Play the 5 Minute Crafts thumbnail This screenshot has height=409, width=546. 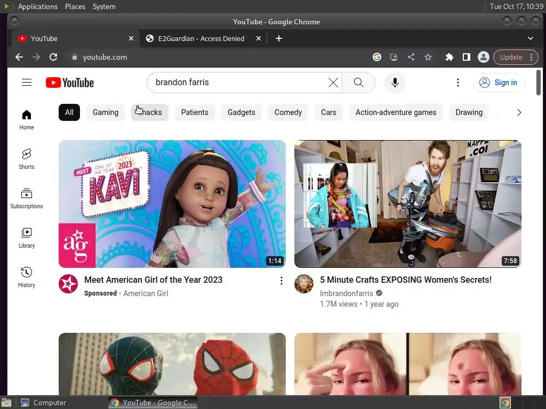coord(408,204)
